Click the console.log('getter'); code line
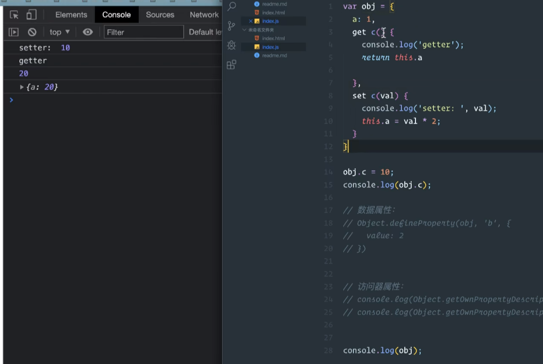Screen dimensions: 543x364 (x=413, y=45)
